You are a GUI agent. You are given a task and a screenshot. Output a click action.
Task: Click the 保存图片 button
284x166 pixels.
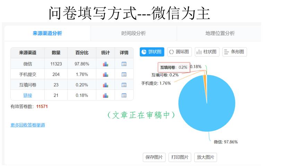(154, 157)
